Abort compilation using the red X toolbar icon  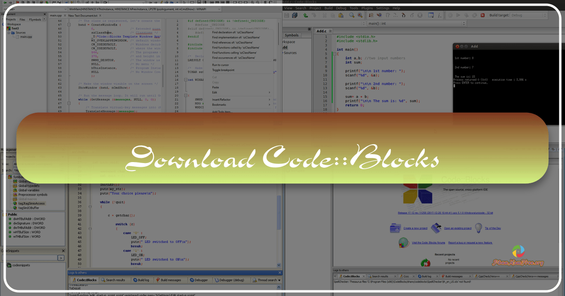pos(483,15)
